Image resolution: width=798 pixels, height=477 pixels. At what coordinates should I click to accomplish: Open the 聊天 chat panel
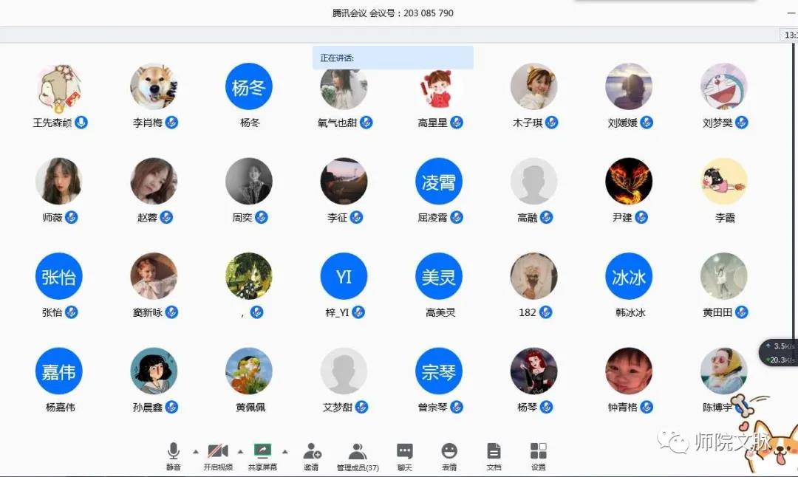(405, 451)
